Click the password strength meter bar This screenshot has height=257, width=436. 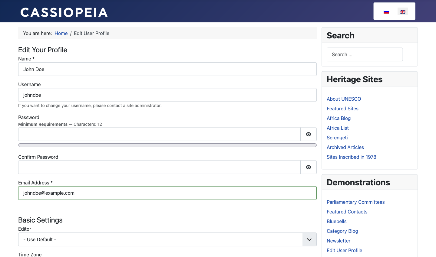pos(167,145)
